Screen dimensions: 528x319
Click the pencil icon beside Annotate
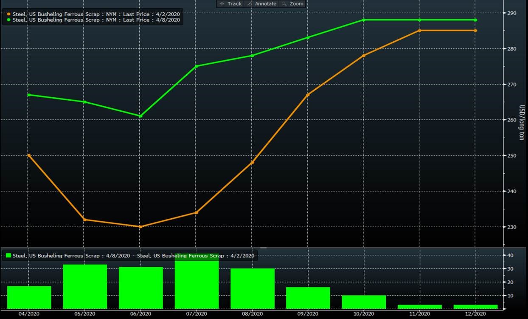pos(250,4)
